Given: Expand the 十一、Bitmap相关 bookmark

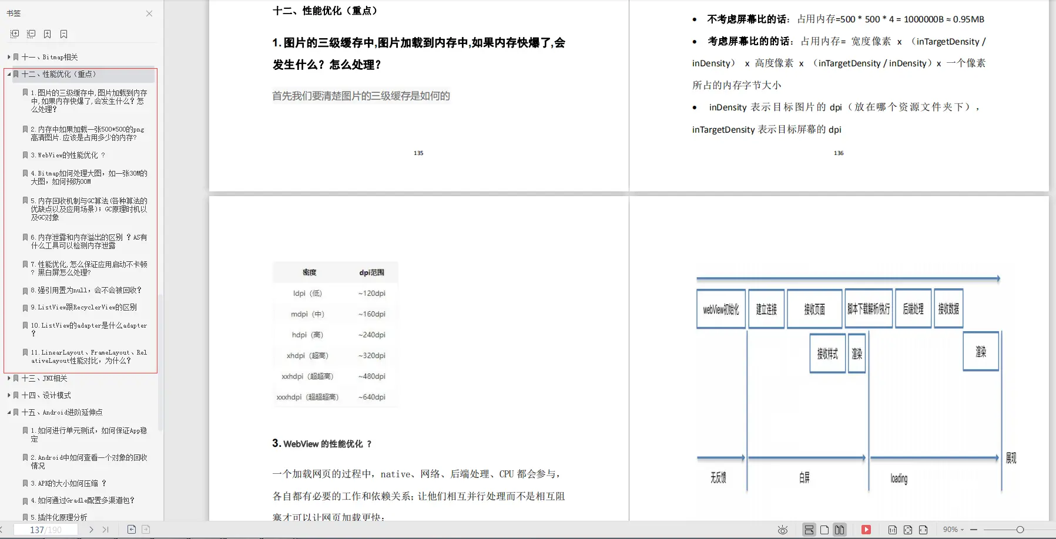Looking at the screenshot, I should 9,57.
